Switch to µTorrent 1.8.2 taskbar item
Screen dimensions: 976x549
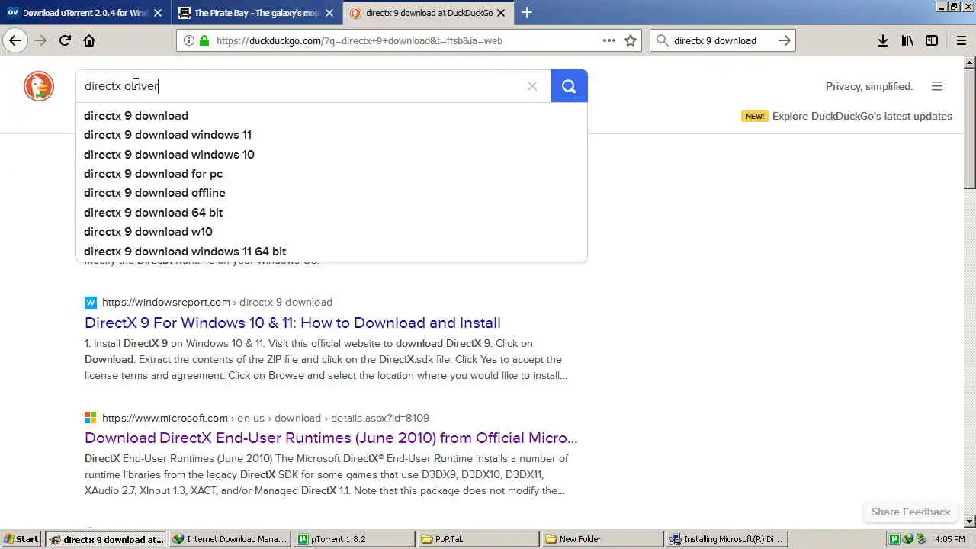[x=355, y=539]
